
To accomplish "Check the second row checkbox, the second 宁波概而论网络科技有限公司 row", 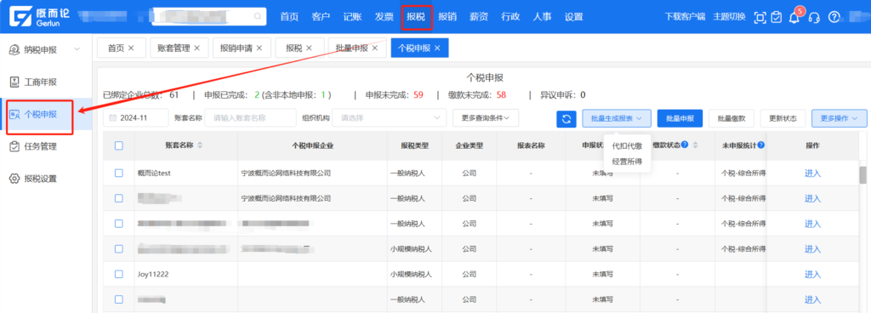I will tap(118, 198).
